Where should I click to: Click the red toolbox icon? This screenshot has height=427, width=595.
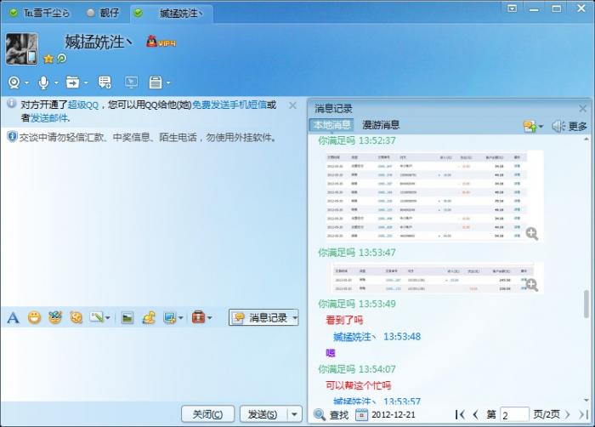[x=198, y=317]
